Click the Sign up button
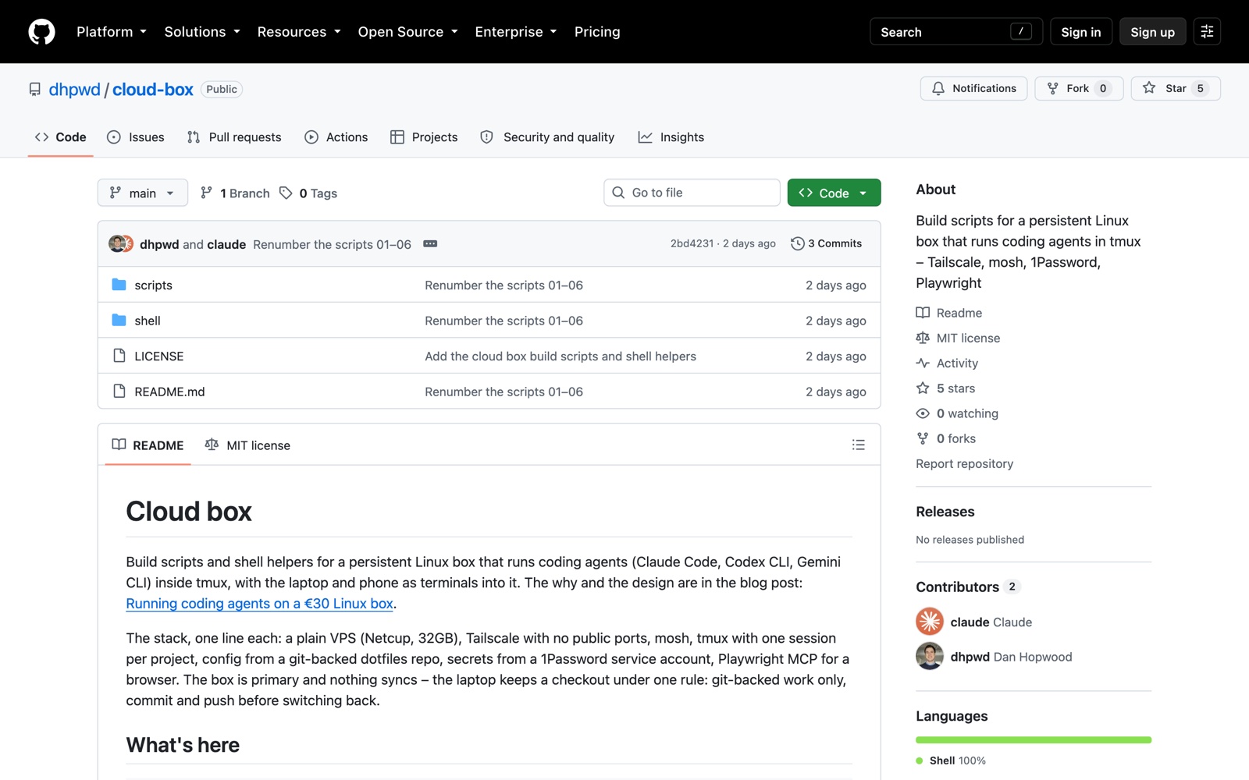The width and height of the screenshot is (1249, 780). (1152, 32)
